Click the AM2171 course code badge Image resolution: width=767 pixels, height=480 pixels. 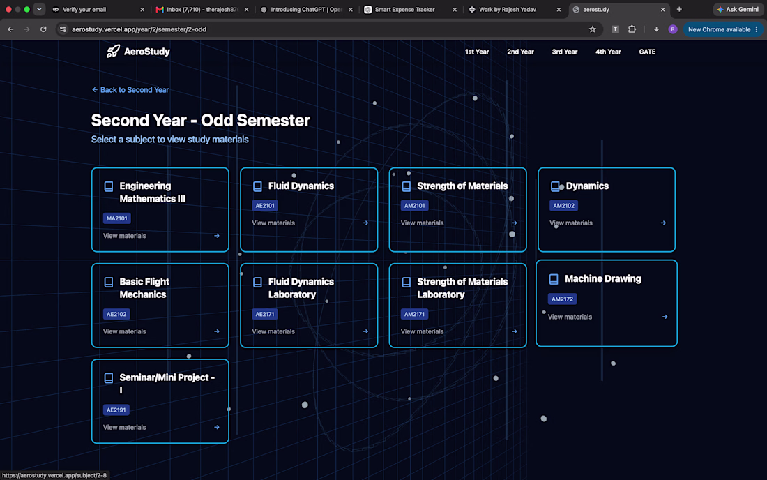point(414,315)
